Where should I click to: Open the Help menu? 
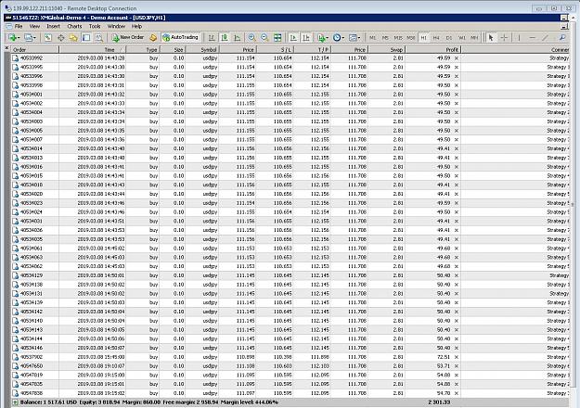(136, 26)
